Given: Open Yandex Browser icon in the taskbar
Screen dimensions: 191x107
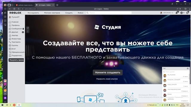Looking at the screenshot, I should (19, 105).
